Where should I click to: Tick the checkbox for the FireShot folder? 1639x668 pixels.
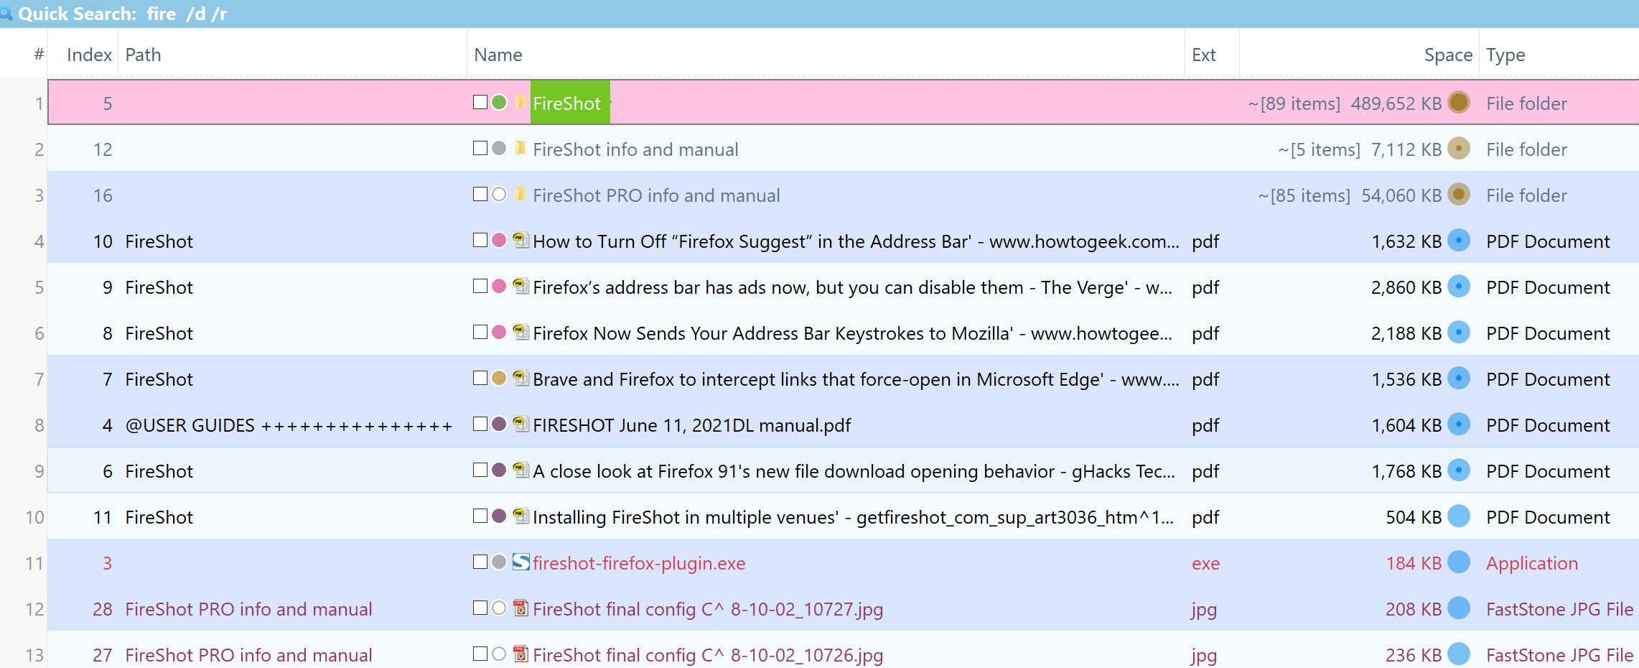(x=480, y=102)
